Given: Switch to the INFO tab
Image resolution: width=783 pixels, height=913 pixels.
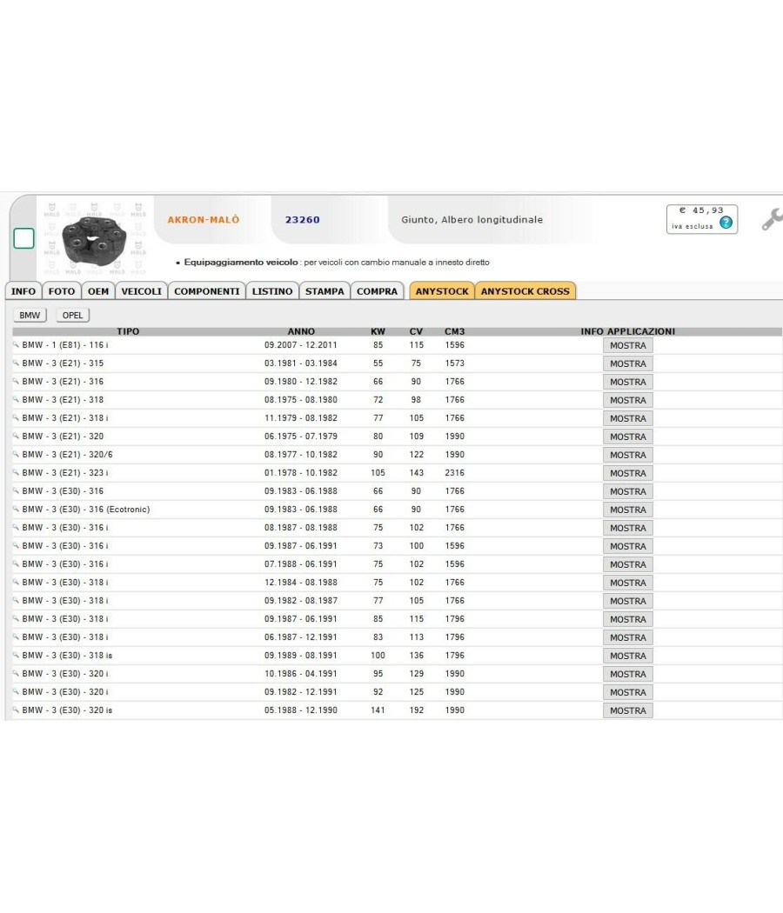Looking at the screenshot, I should 23,291.
